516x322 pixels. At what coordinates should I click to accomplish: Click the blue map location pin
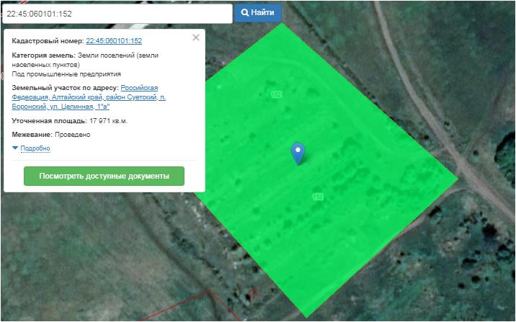[x=298, y=153]
